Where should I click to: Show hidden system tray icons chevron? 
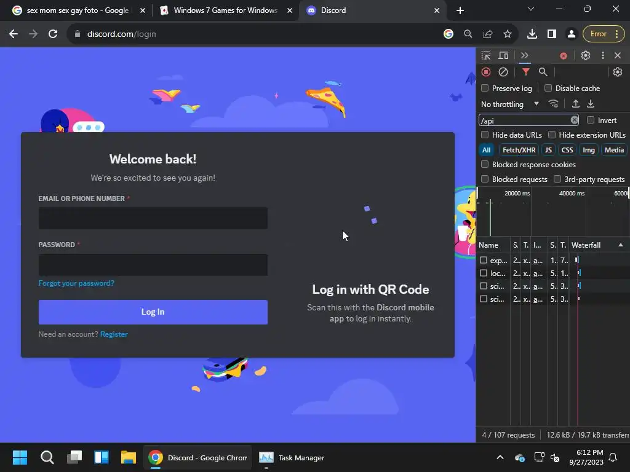pos(500,457)
